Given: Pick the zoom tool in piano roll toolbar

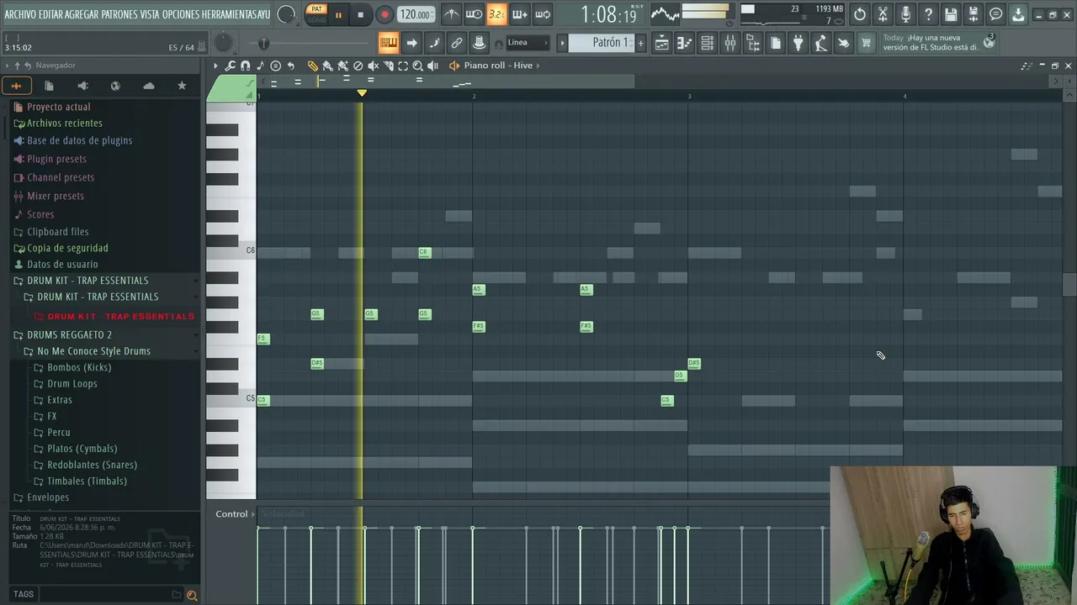Looking at the screenshot, I should click(418, 66).
